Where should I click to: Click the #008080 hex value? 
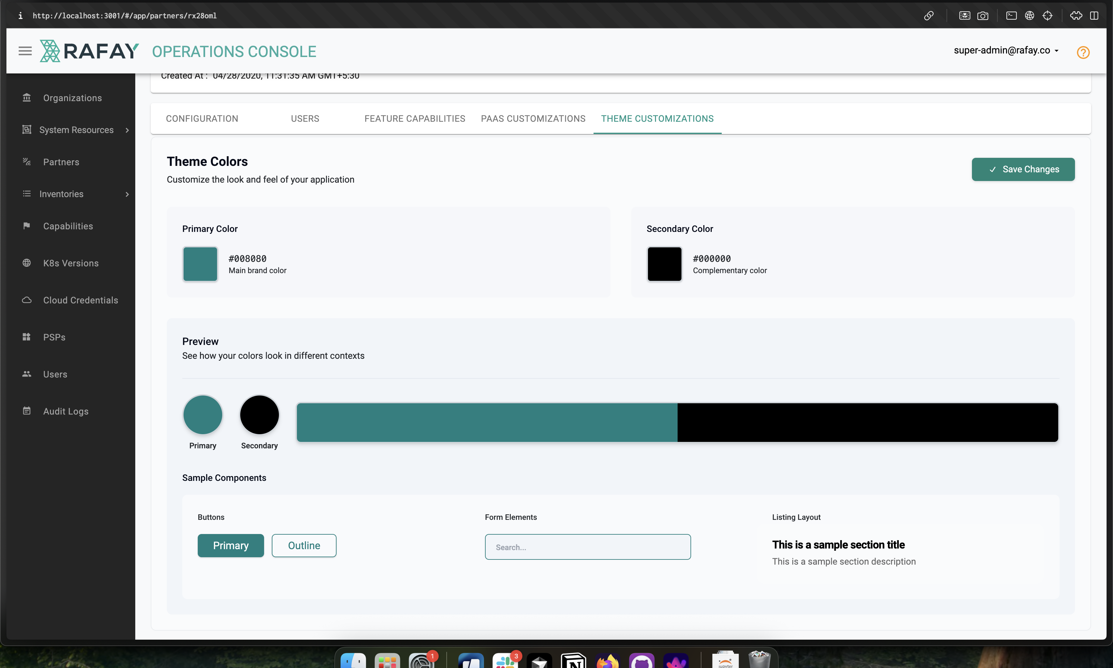[x=248, y=258]
